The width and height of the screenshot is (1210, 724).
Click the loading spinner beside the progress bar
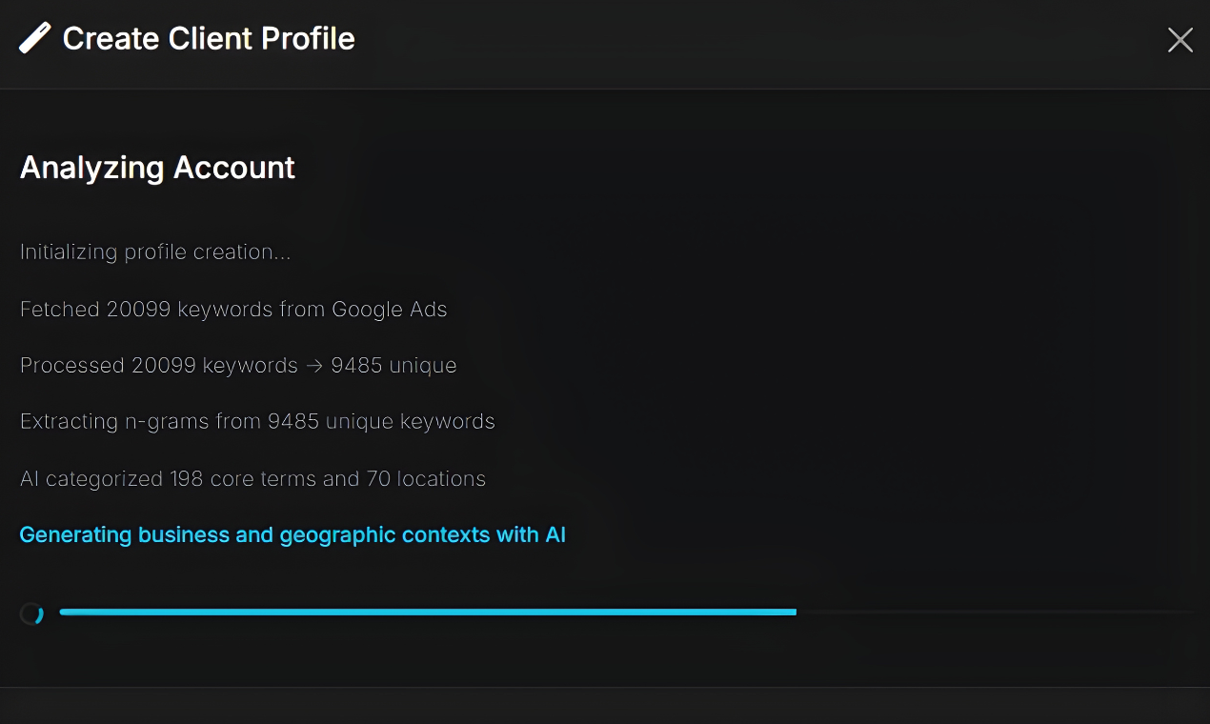[x=31, y=613]
